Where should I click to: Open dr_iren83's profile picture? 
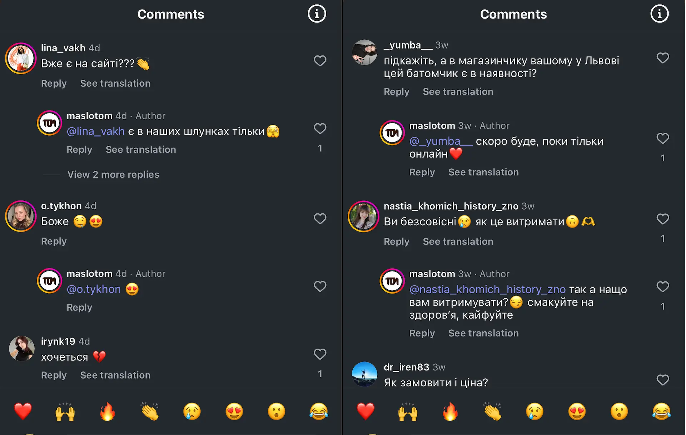point(364,374)
